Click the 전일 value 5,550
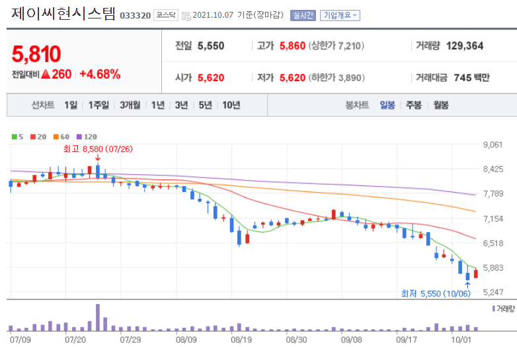This screenshot has height=347, width=517. (211, 46)
